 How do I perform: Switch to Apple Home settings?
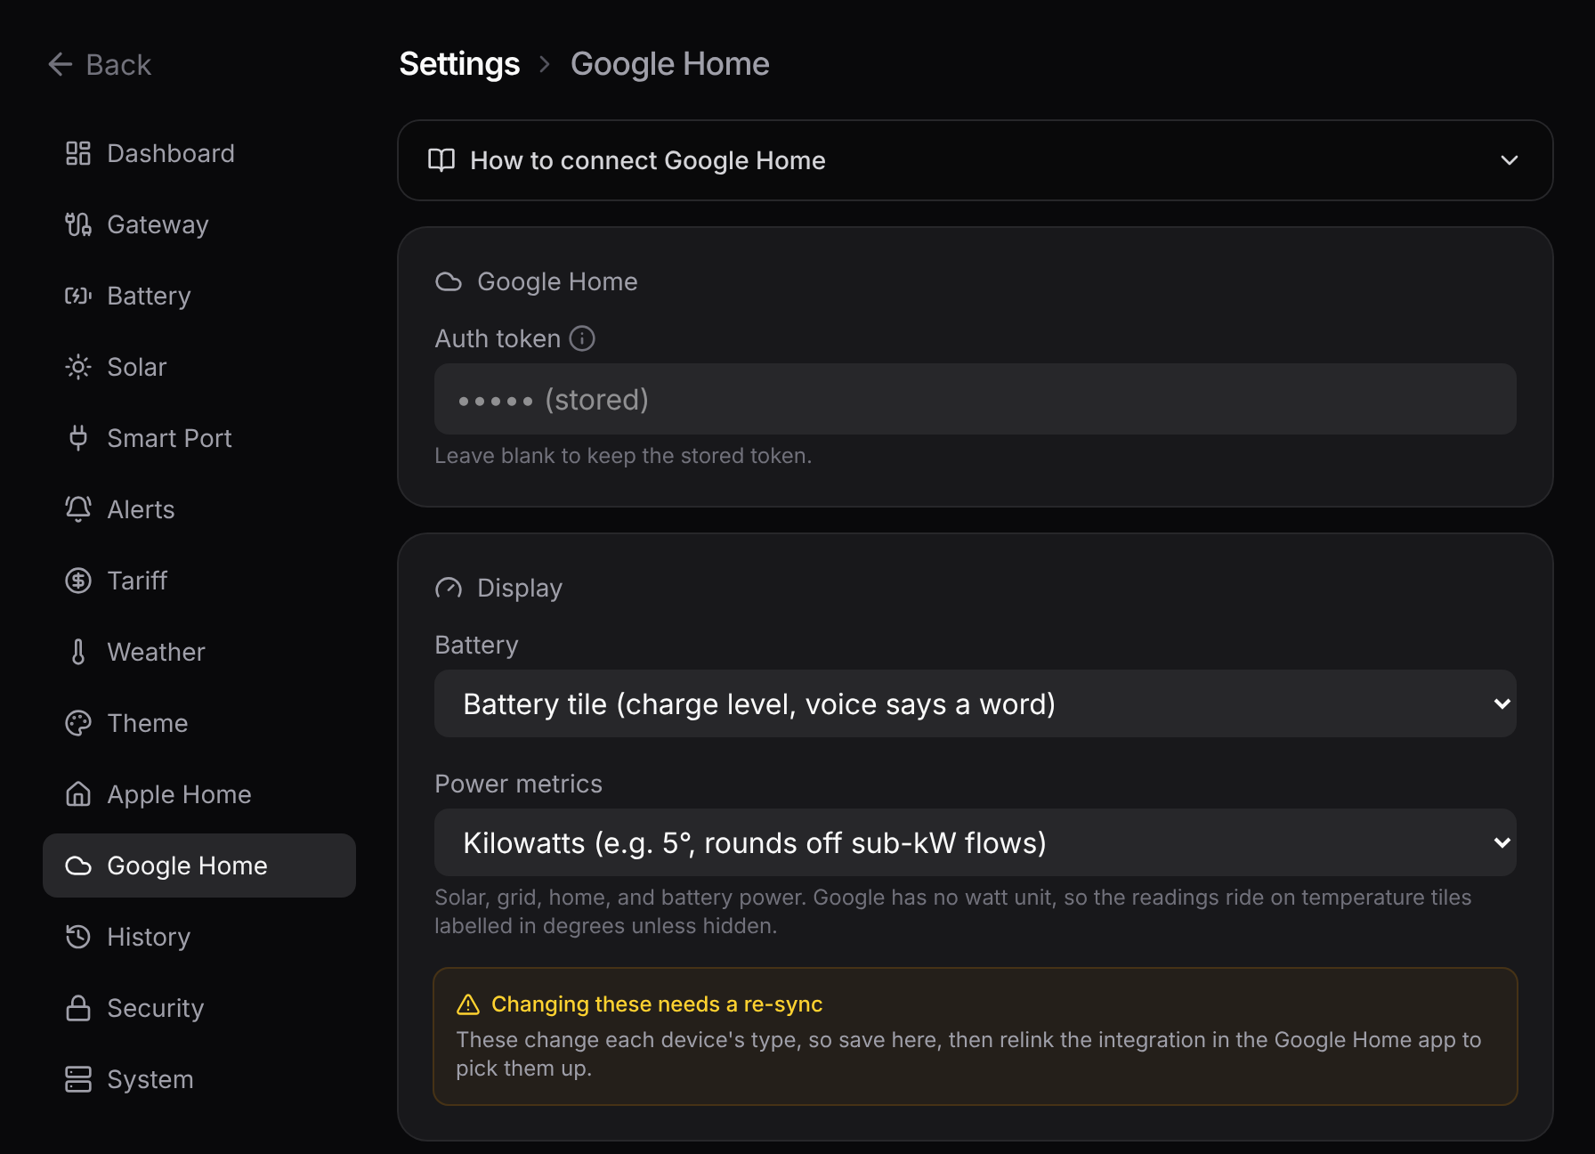[199, 794]
